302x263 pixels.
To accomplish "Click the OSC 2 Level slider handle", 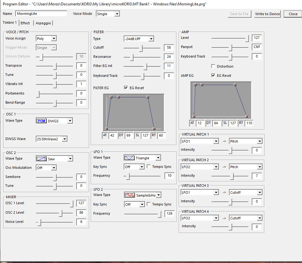I will click(60, 213).
